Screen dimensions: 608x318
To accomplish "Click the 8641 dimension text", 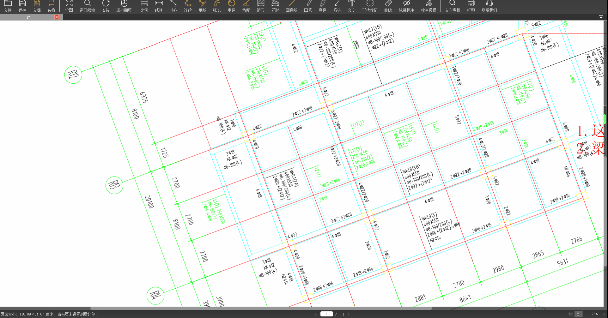I will [465, 298].
